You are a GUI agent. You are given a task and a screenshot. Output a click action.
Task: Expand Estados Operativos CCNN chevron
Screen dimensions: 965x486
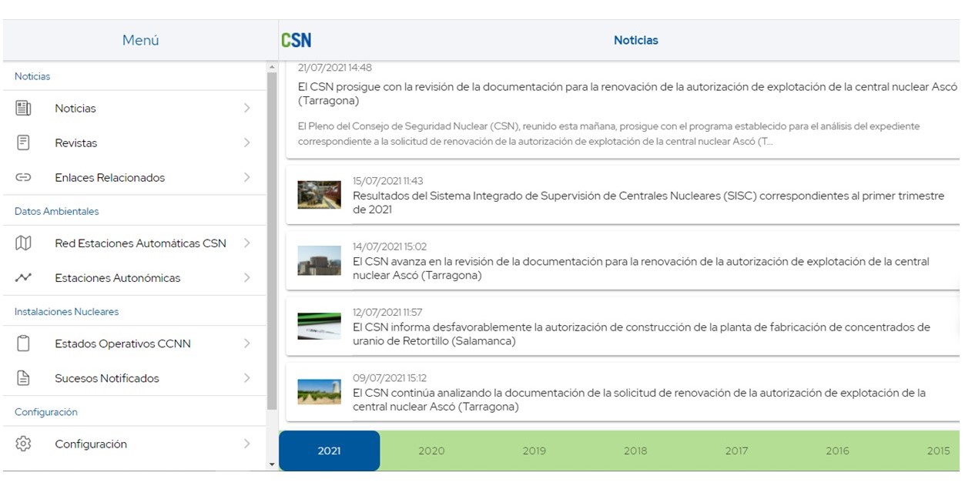[247, 344]
